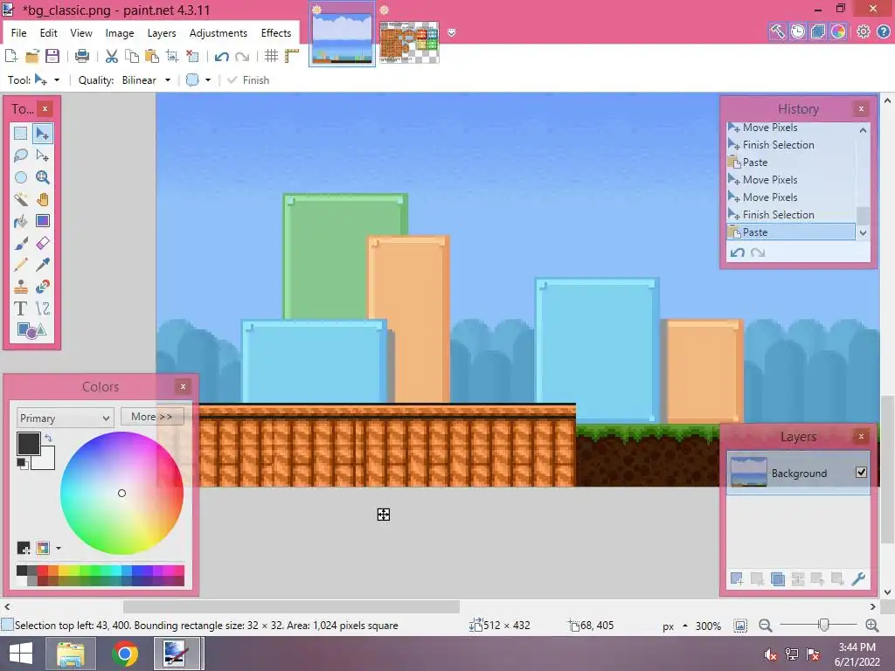Image resolution: width=895 pixels, height=671 pixels.
Task: Select 'Finish Selection' above the last Paste in History
Action: coord(790,215)
